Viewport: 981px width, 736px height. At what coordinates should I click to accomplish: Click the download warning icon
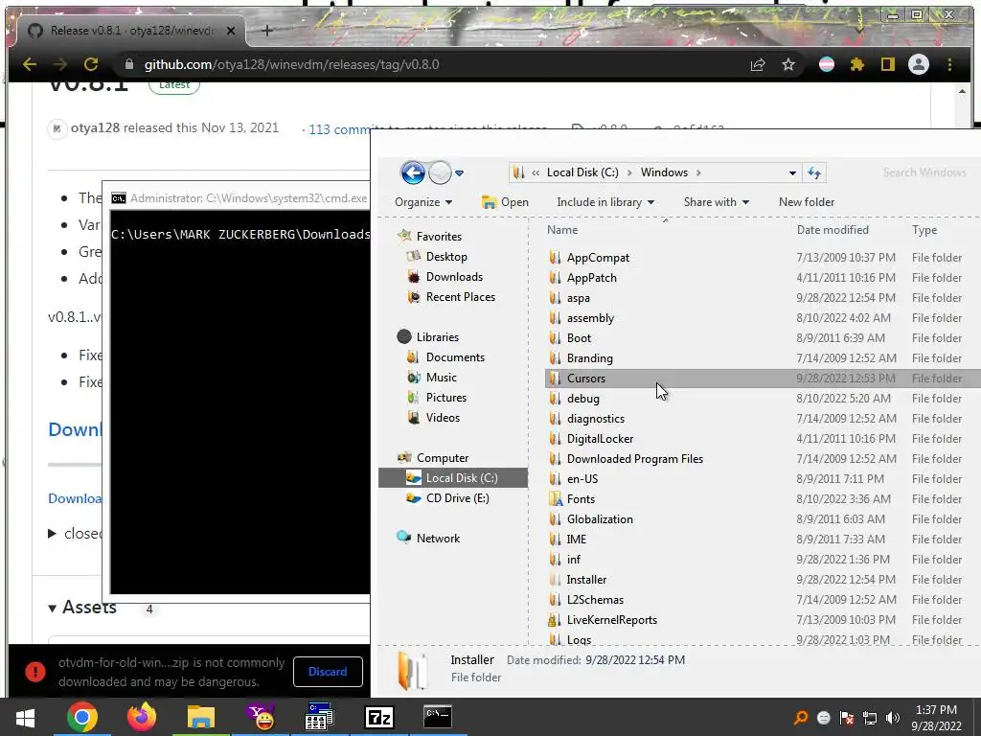[x=35, y=672]
